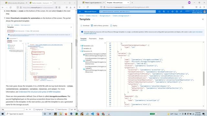The height and width of the screenshot is (116, 207).
Task: Reload the Azure portal page
Action: click(88, 7)
